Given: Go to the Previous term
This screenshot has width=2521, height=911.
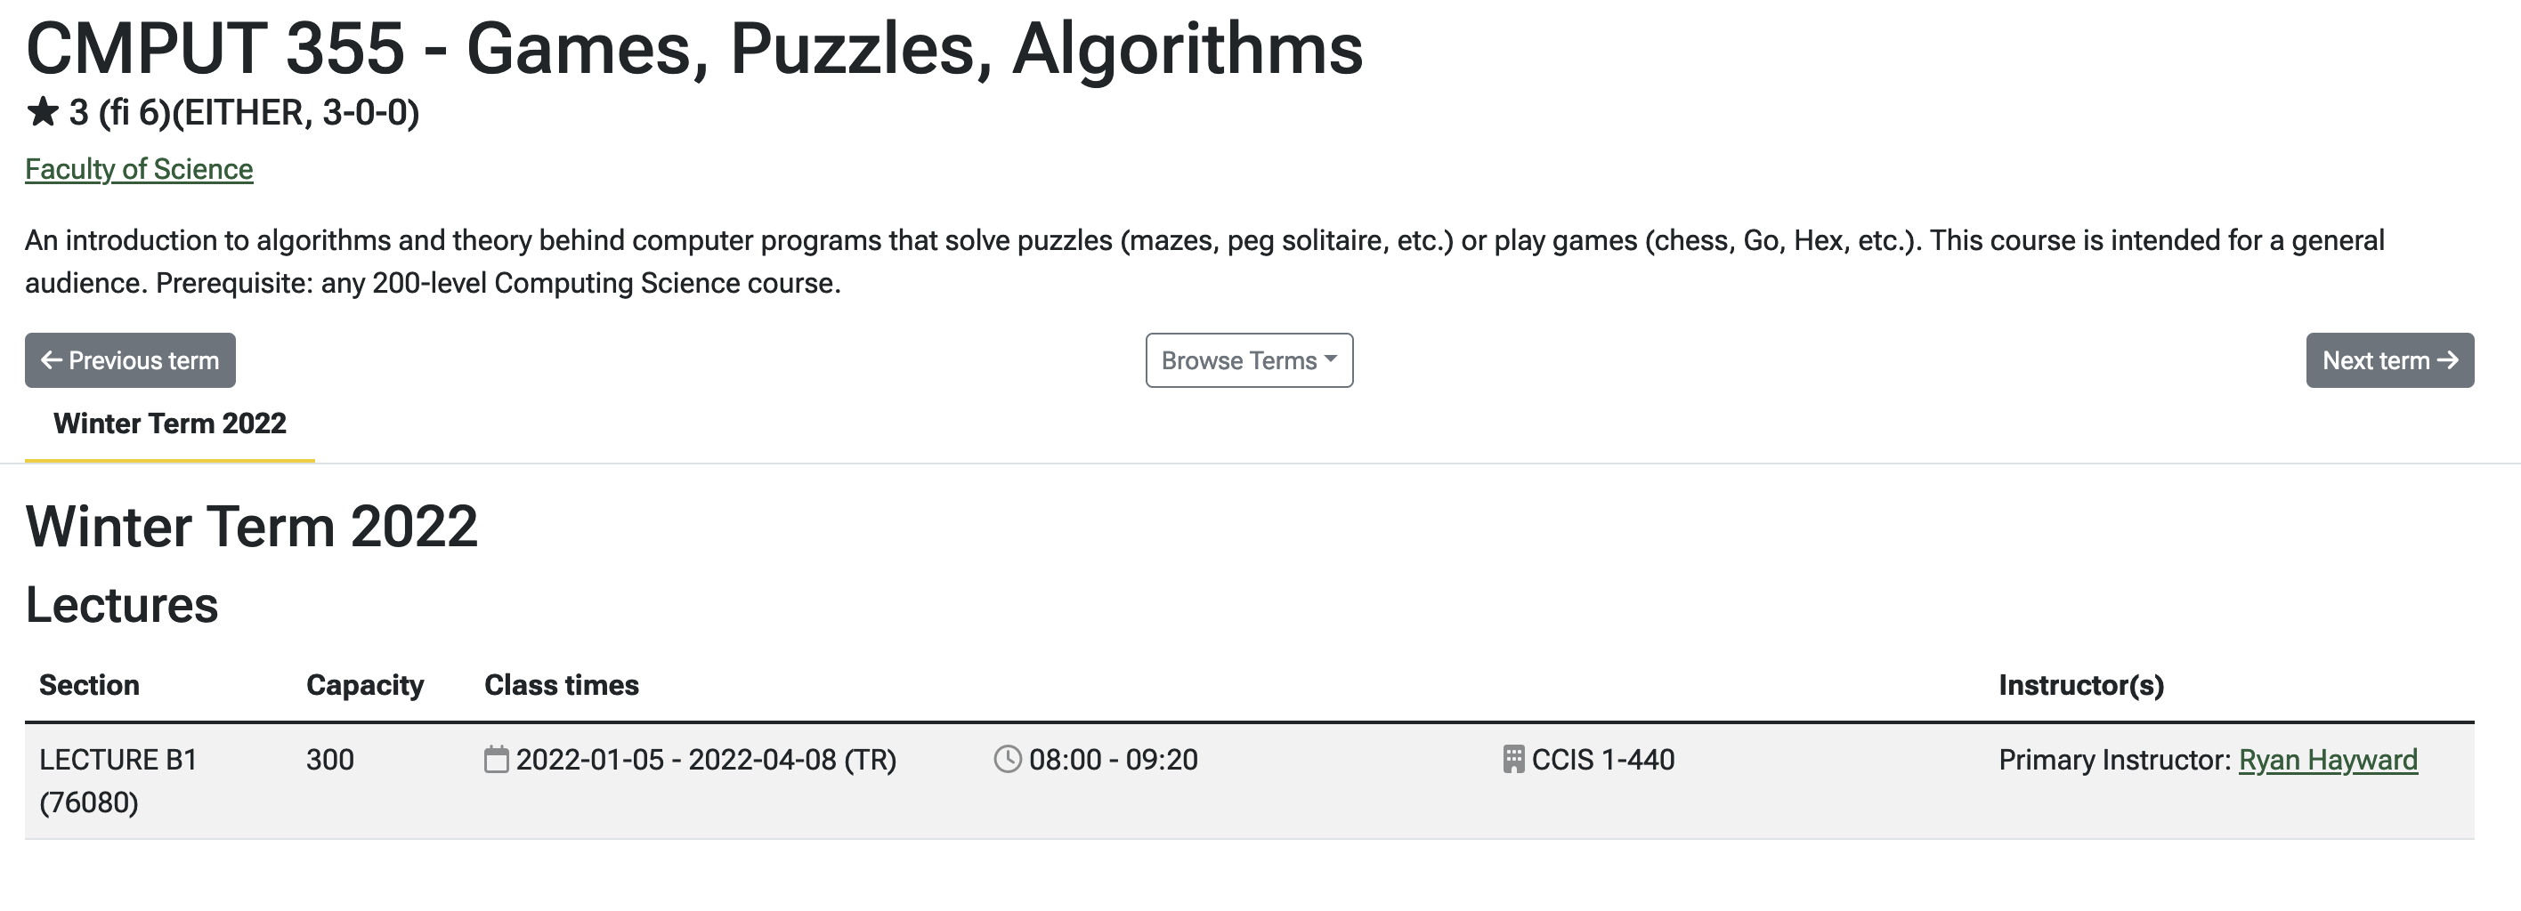Looking at the screenshot, I should point(130,360).
